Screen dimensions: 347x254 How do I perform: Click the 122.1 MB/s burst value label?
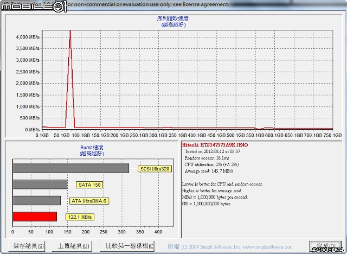coord(80,217)
